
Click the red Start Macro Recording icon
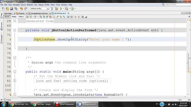click(x=76, y=17)
